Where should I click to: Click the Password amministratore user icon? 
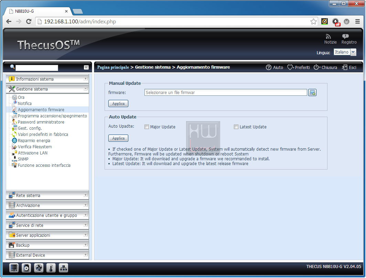click(14, 122)
